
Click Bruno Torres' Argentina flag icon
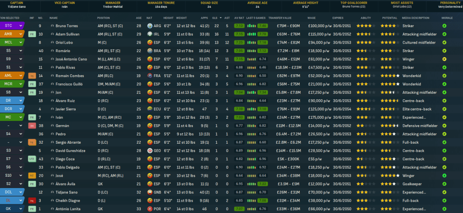[149, 26]
